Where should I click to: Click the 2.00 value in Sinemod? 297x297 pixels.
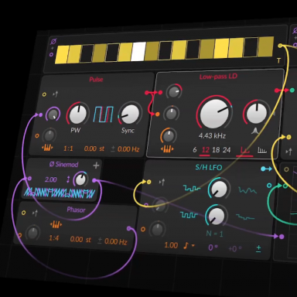(x=51, y=179)
